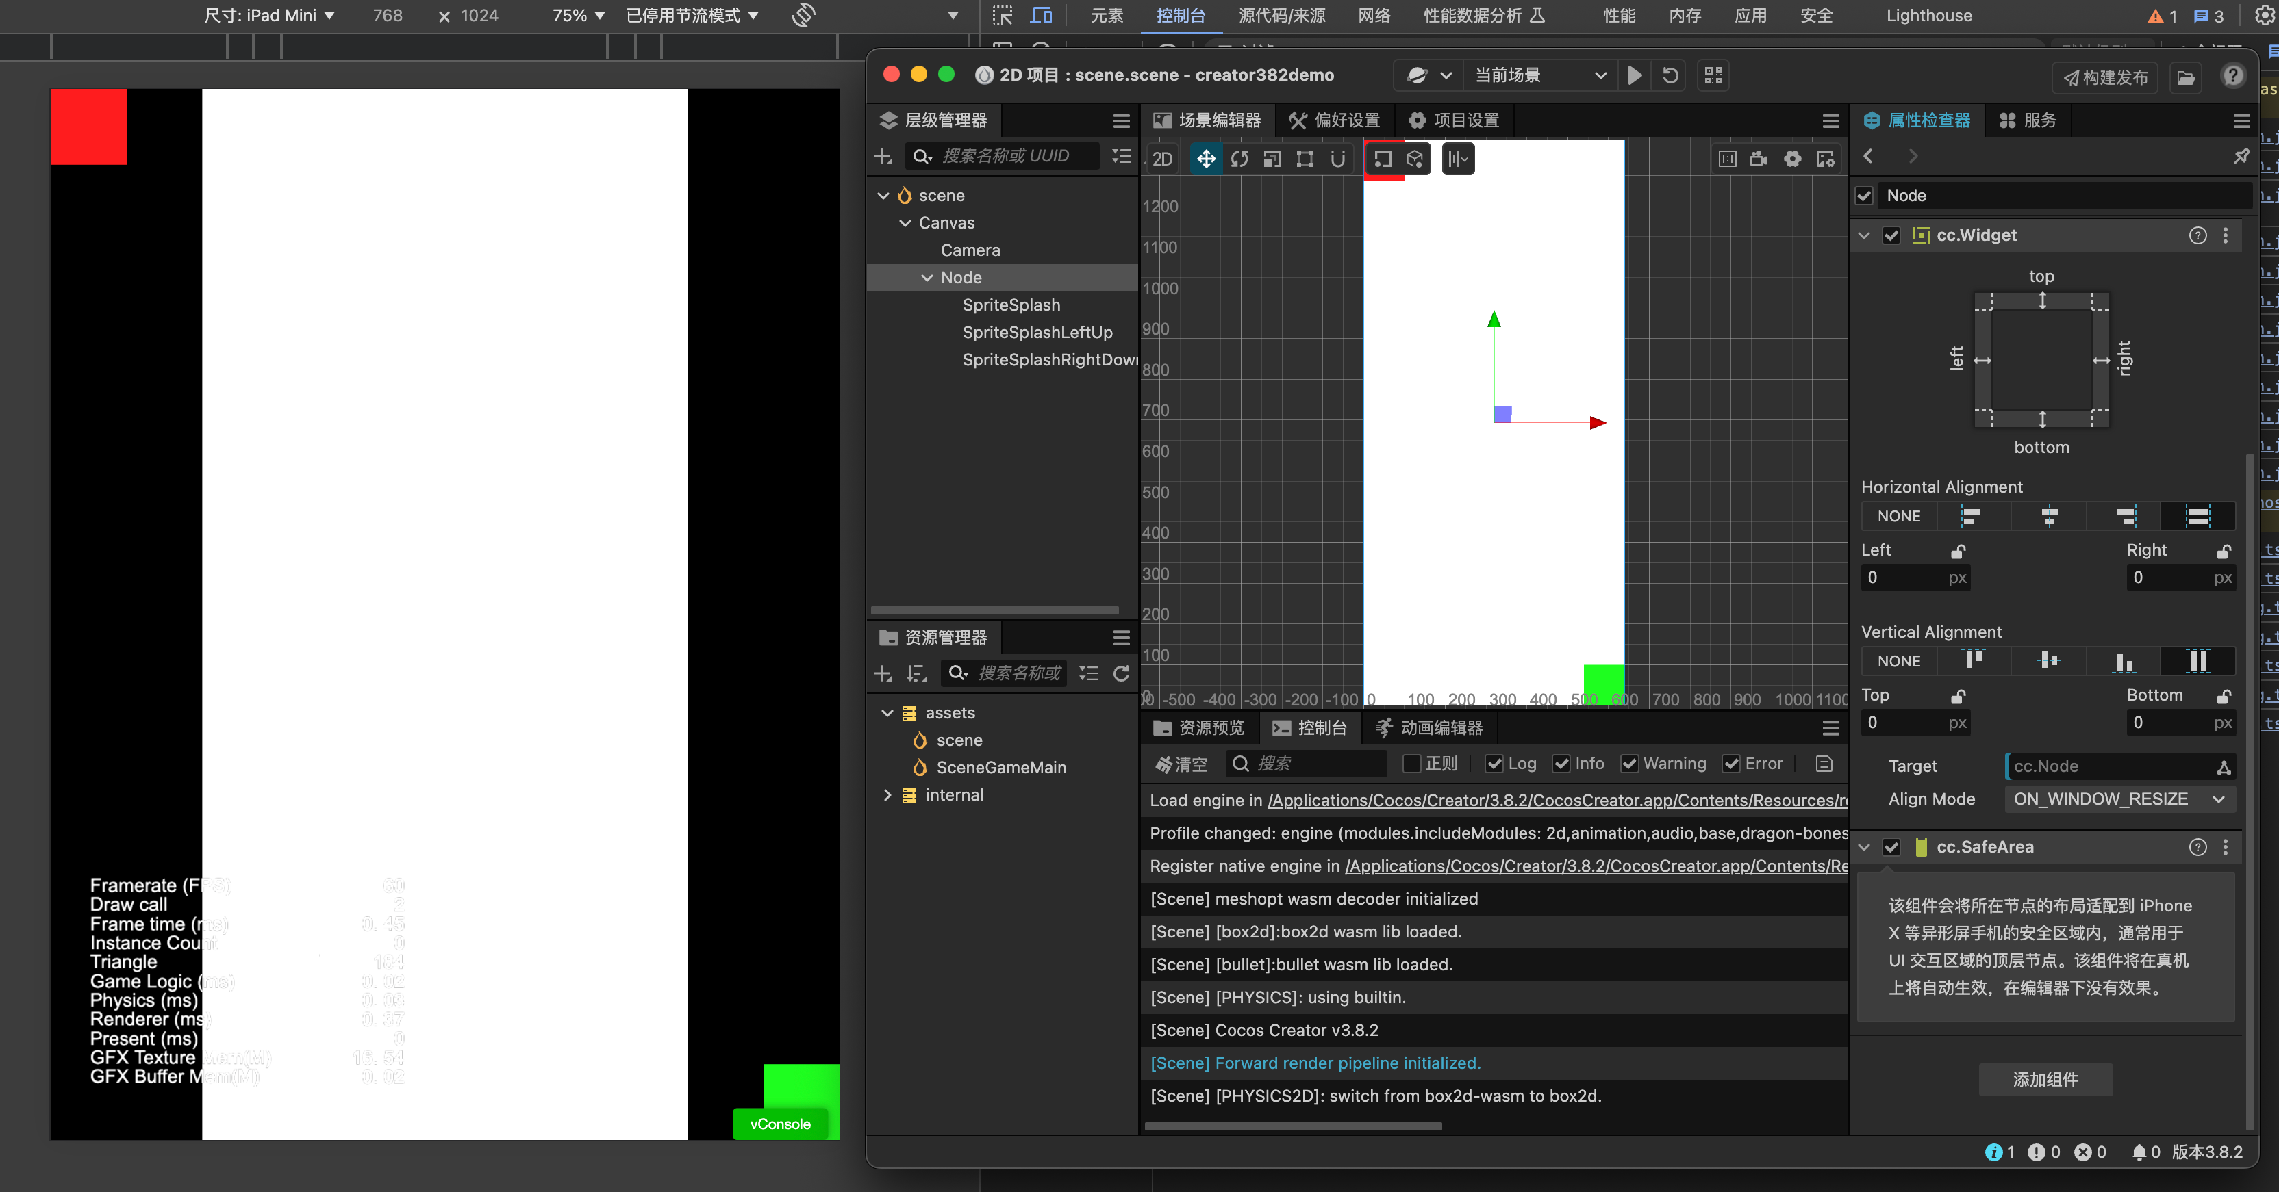Click the 添加组件 button
The height and width of the screenshot is (1192, 2279).
click(x=2045, y=1080)
